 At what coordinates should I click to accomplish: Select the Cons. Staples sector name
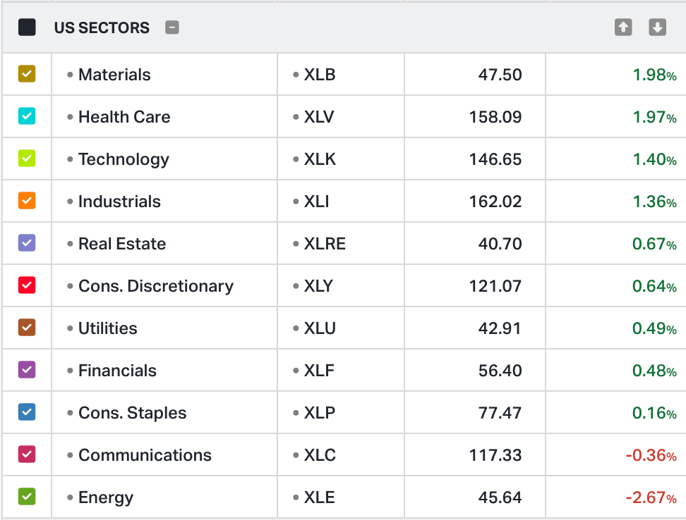[x=132, y=413]
